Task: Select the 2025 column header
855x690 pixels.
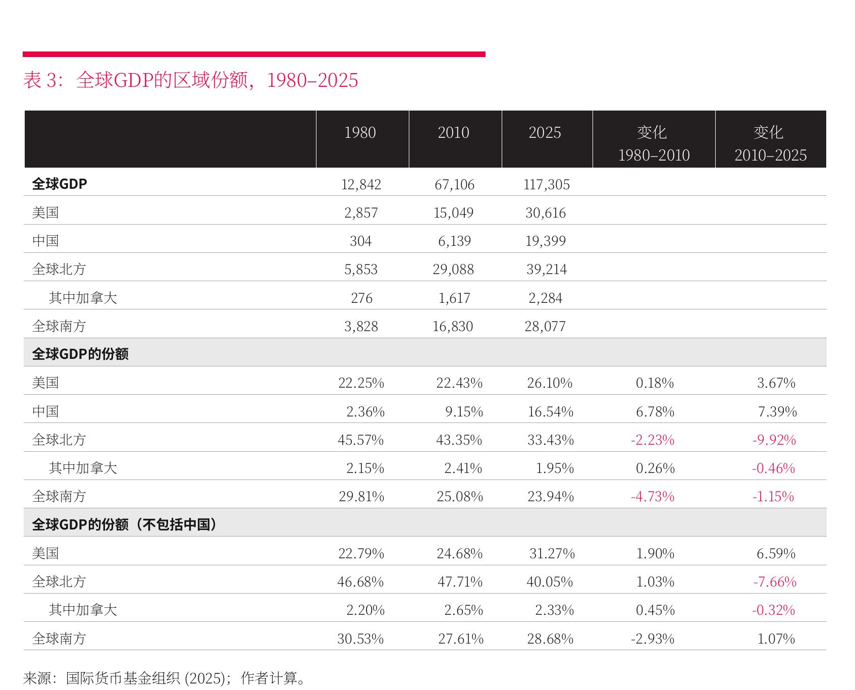Action: 545,133
